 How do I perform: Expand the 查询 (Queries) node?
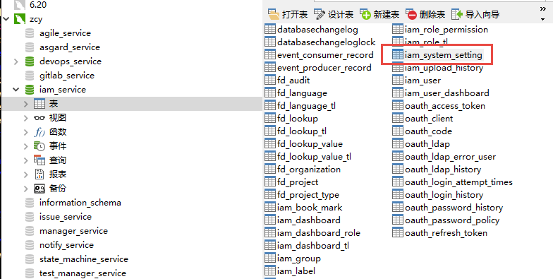coord(25,160)
